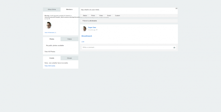Choose the Custom post type
This screenshot has width=221, height=112.
(x=117, y=16)
